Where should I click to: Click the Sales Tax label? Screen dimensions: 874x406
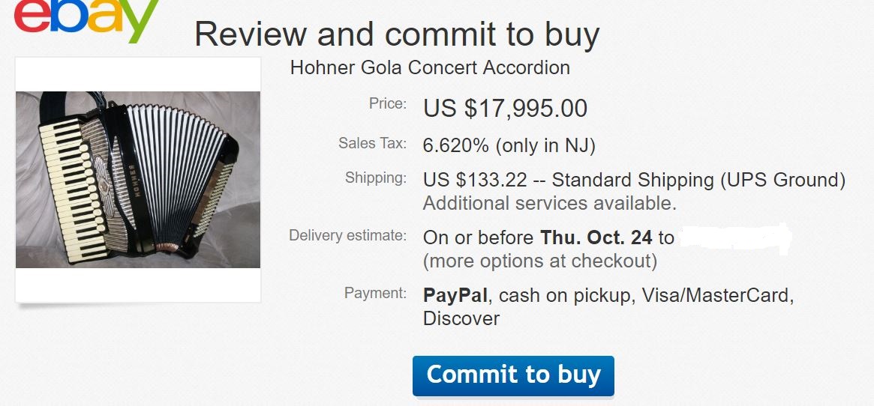[372, 143]
